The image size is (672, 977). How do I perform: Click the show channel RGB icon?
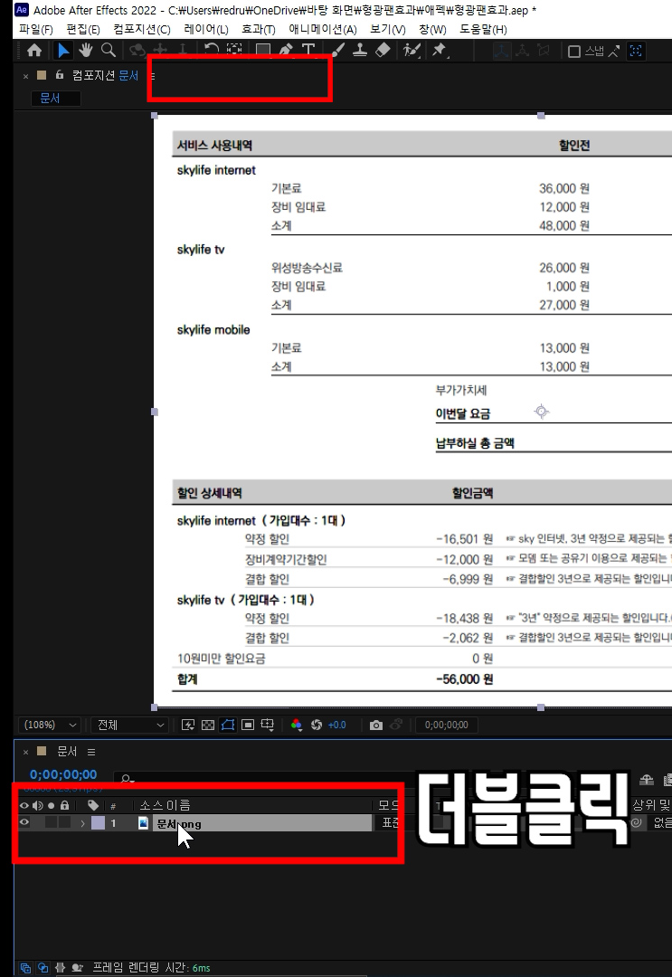297,725
